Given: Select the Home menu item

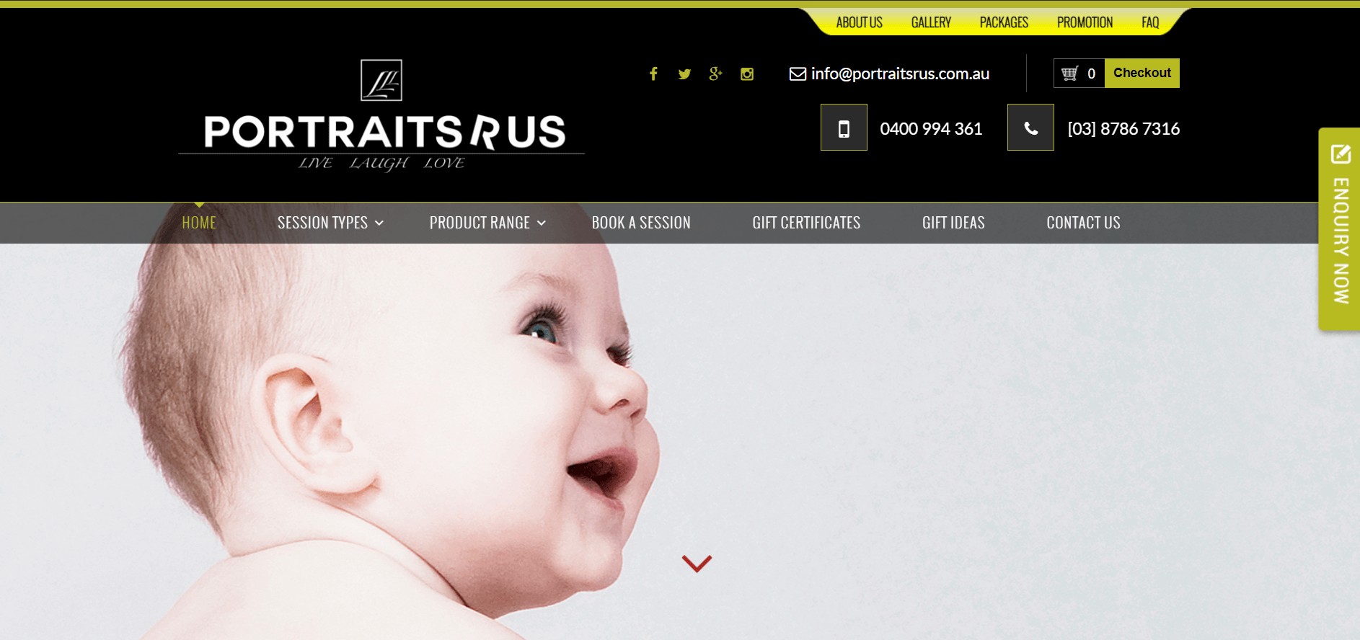Looking at the screenshot, I should pyautogui.click(x=199, y=223).
